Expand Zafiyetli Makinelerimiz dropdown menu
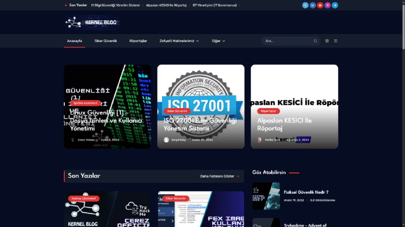Screen dimensions: 405x227 coord(179,41)
